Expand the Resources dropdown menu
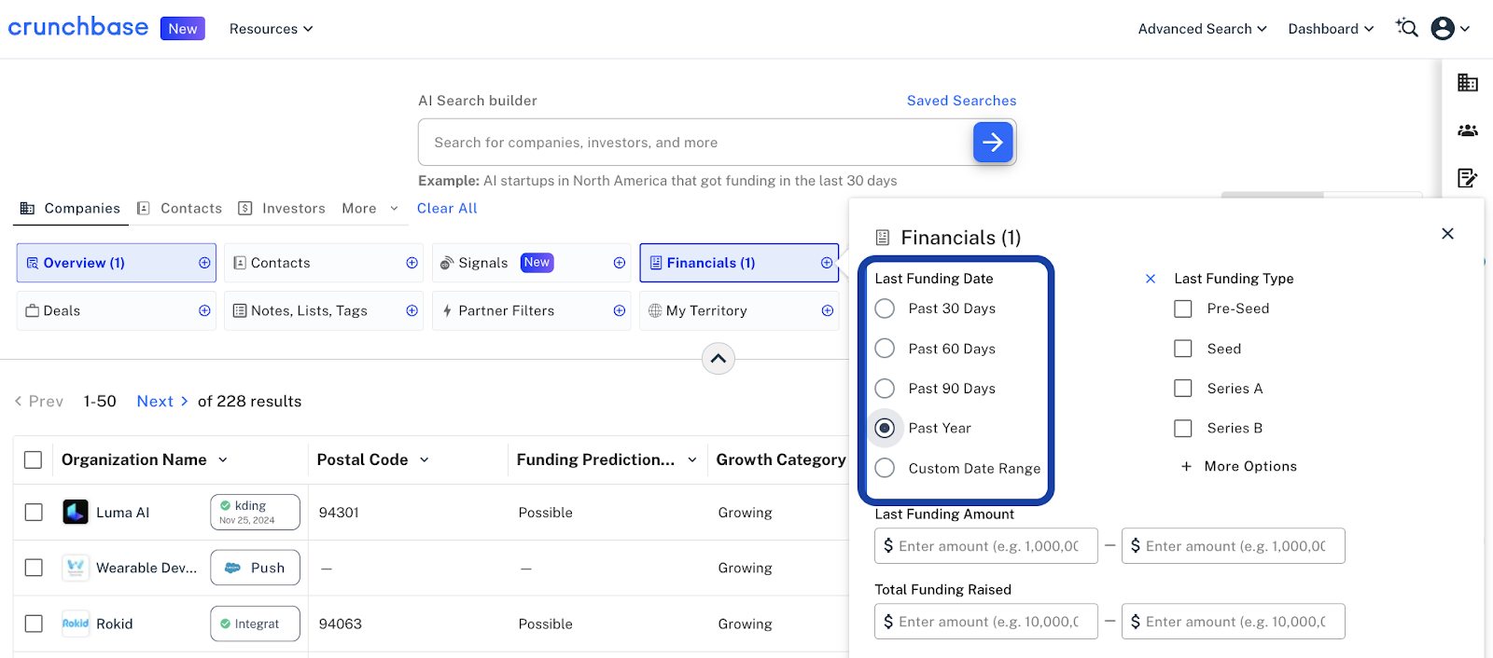Image resolution: width=1493 pixels, height=658 pixels. pyautogui.click(x=272, y=29)
